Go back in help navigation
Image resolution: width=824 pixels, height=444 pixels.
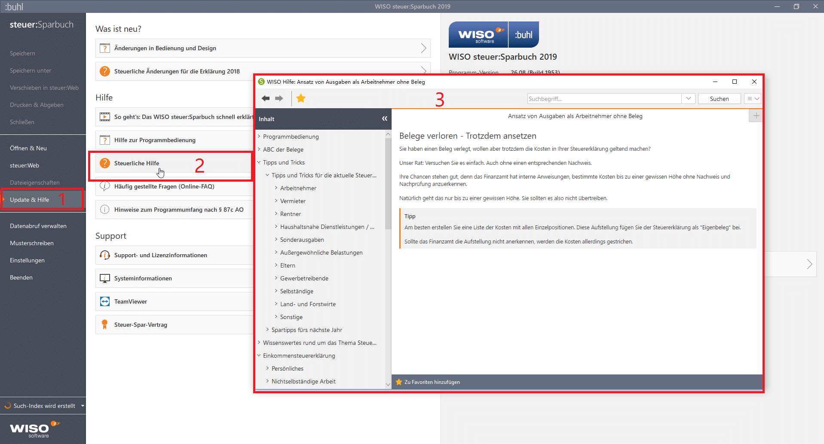(x=266, y=98)
